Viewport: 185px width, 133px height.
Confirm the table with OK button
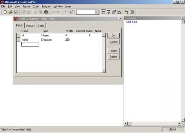coord(114,36)
